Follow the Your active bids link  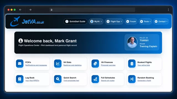pos(144,65)
